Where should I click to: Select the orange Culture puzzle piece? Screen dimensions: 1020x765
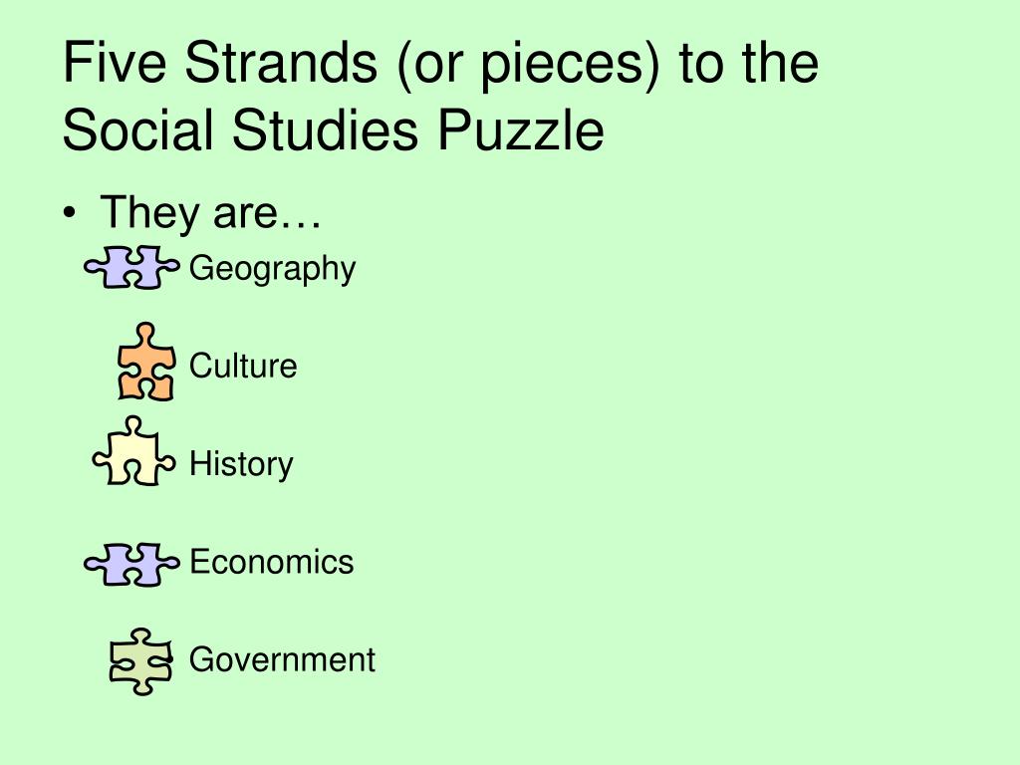pos(146,362)
